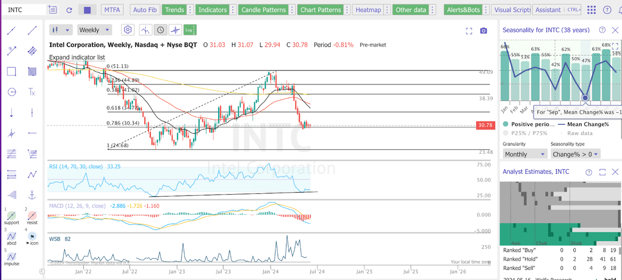Toggle Other data overlay
The width and height of the screenshot is (622, 280).
click(411, 10)
